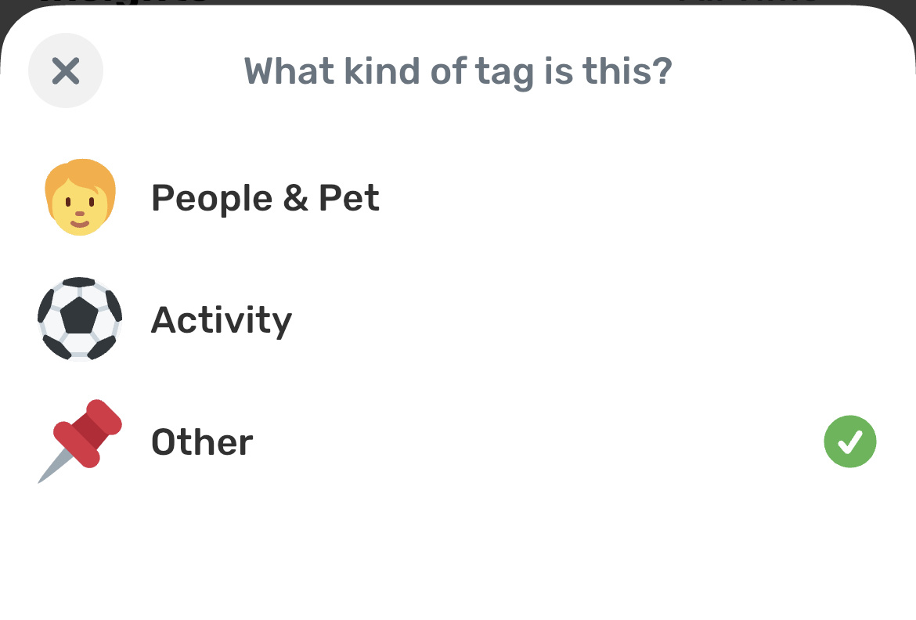Select the Other tag type label

click(x=202, y=442)
